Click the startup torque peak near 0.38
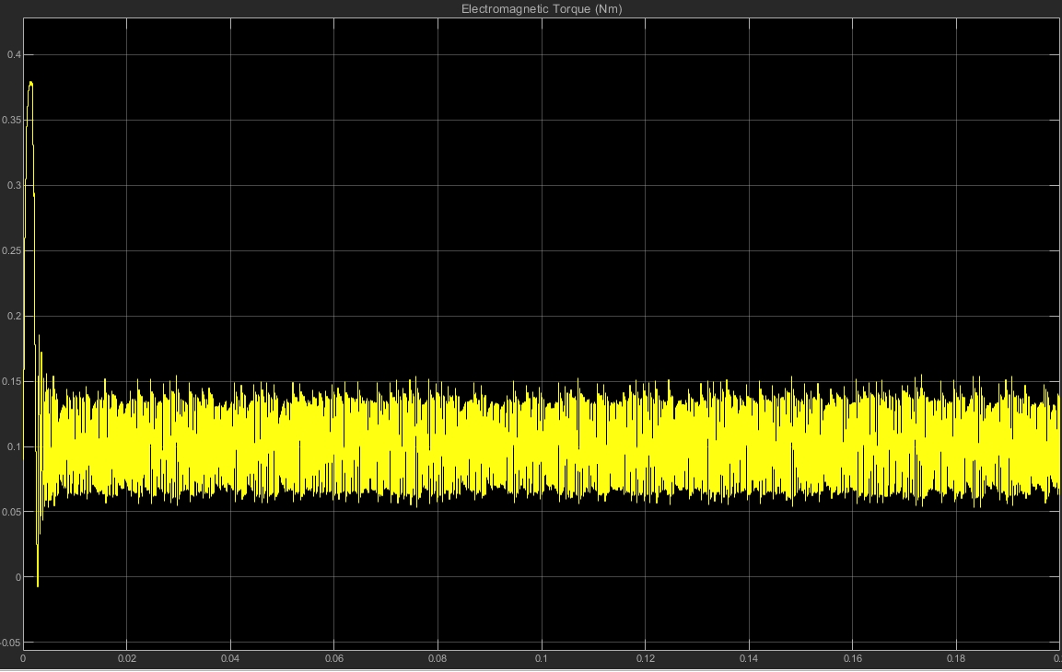The image size is (1062, 672). (31, 84)
